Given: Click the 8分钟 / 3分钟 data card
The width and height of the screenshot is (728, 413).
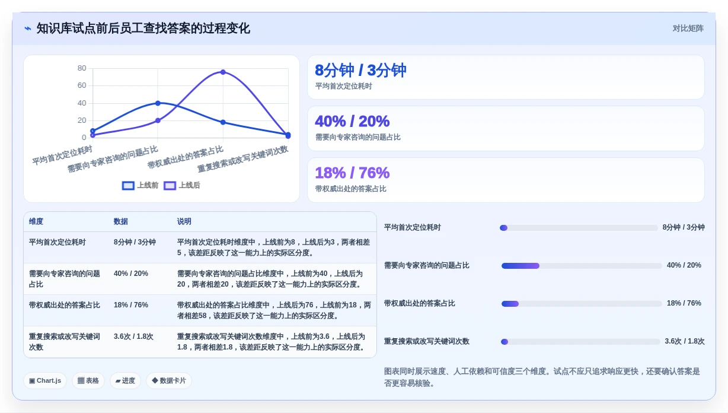Looking at the screenshot, I should [506, 77].
